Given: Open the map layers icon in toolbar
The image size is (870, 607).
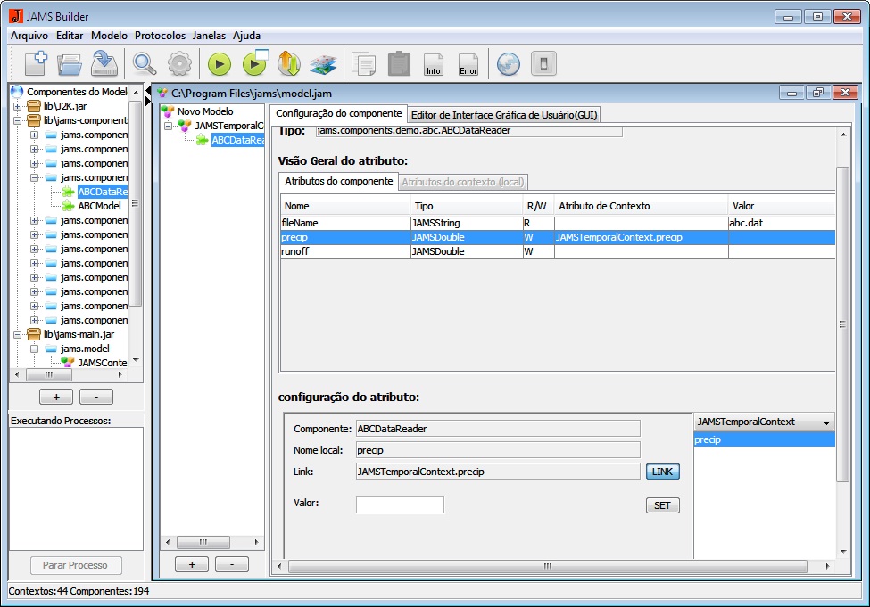Looking at the screenshot, I should tap(323, 64).
